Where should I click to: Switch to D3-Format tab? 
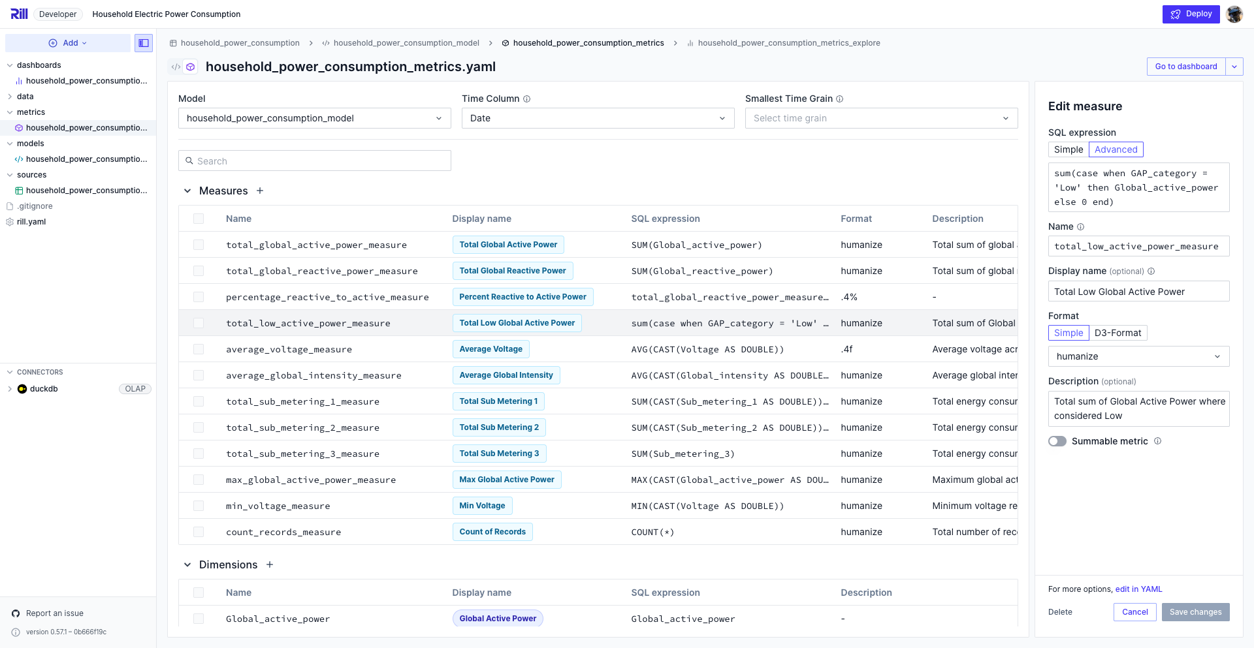pyautogui.click(x=1117, y=333)
